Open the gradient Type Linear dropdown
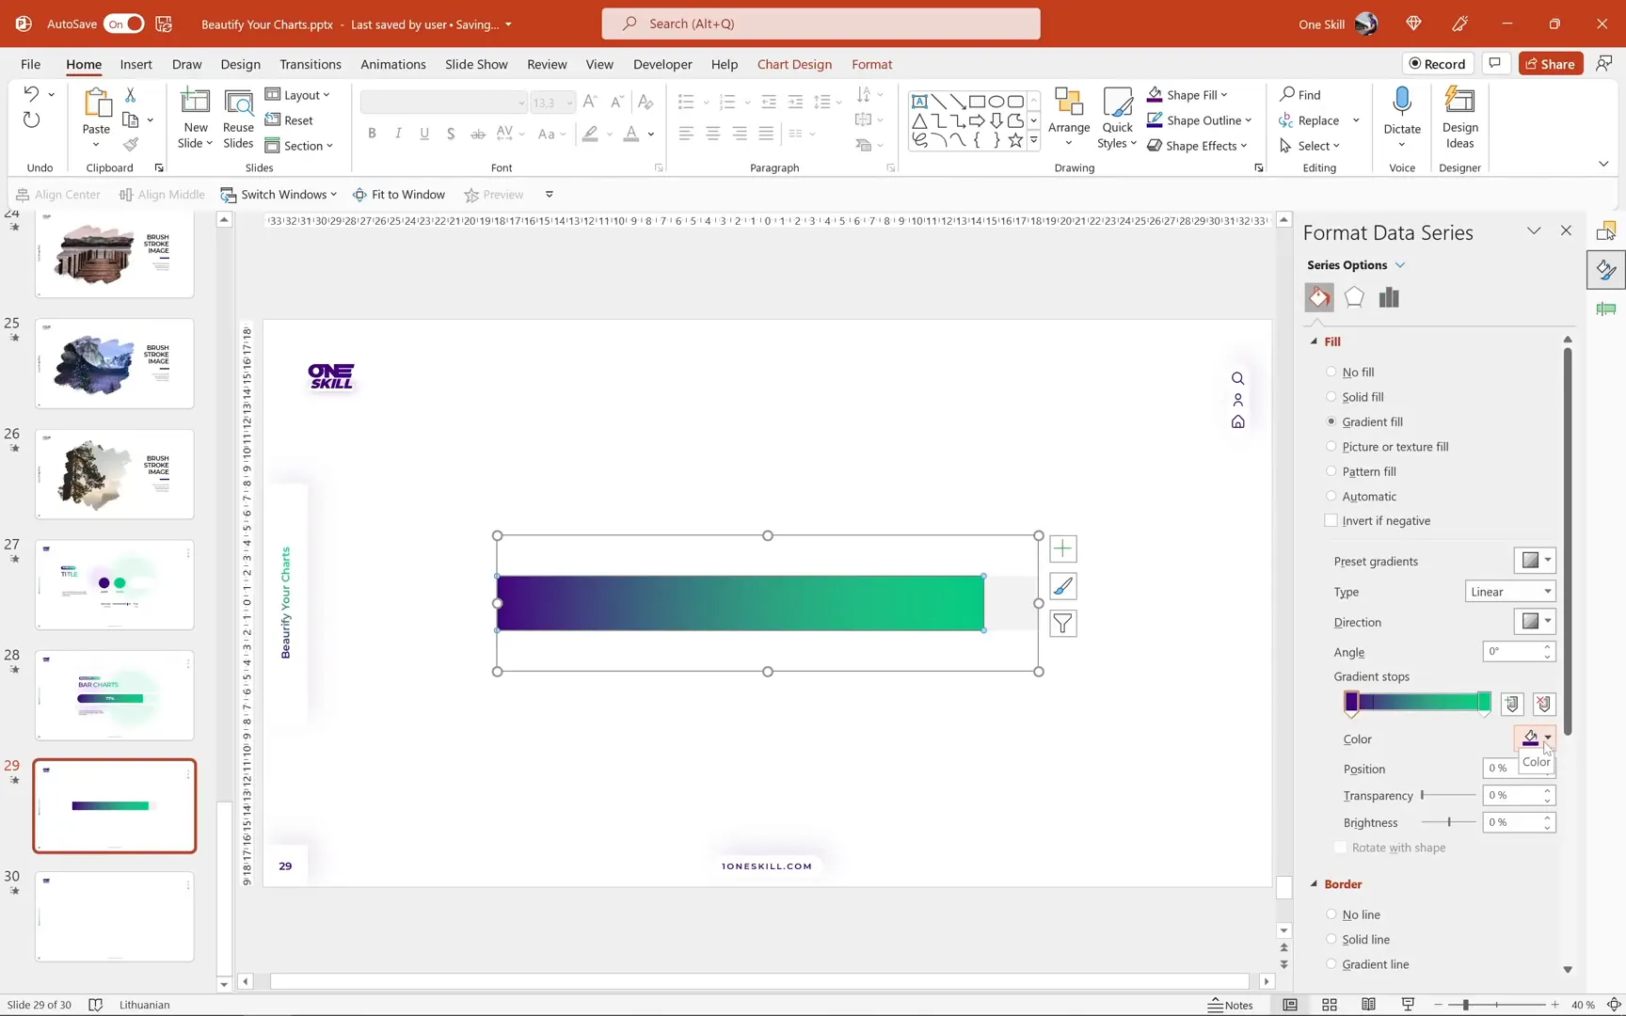1626x1016 pixels. (x=1510, y=592)
